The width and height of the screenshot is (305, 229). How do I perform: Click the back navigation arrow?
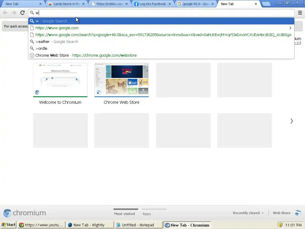tap(5, 13)
